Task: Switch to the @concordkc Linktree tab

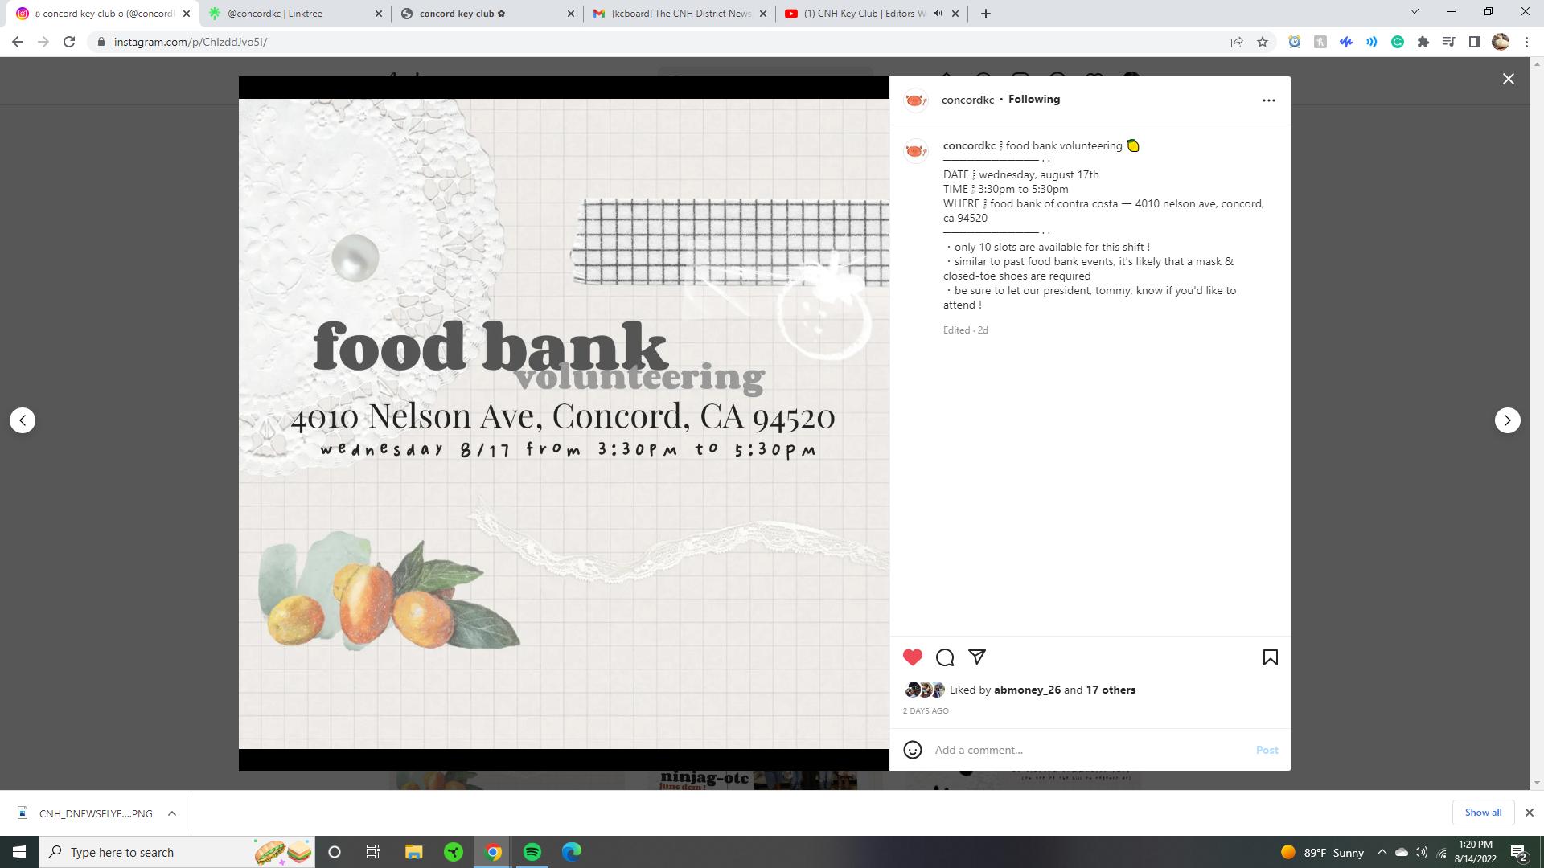Action: [294, 14]
